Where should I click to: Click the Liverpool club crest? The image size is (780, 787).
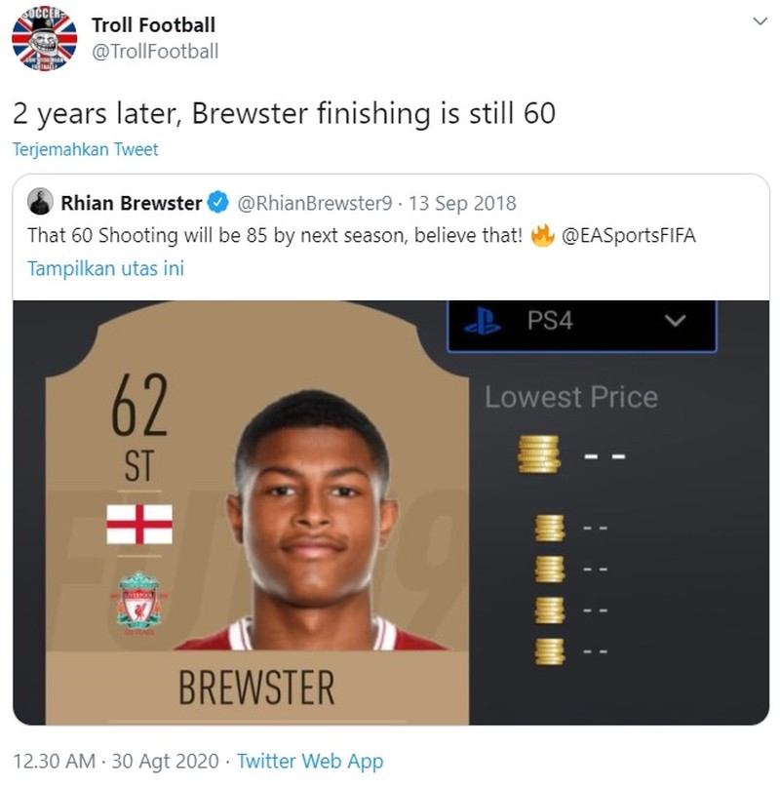point(139,600)
